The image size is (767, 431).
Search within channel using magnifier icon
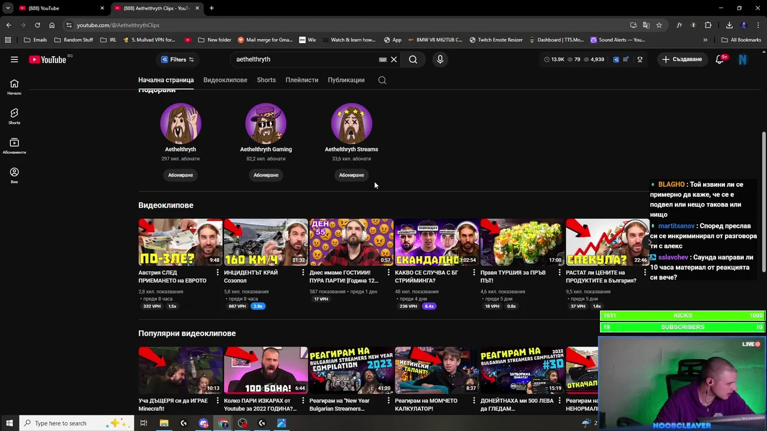pyautogui.click(x=382, y=80)
